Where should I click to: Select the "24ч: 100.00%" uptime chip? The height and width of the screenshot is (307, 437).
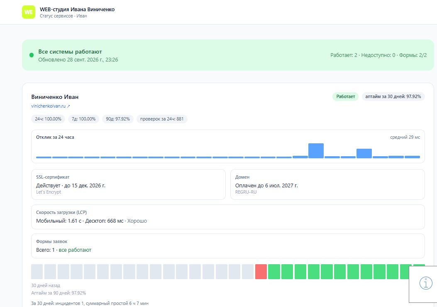pyautogui.click(x=48, y=119)
